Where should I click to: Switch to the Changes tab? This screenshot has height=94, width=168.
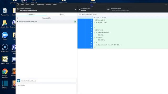pos(31,14)
